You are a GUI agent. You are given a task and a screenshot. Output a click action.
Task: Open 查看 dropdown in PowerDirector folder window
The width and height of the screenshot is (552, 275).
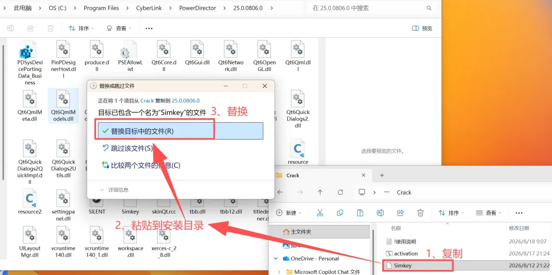tap(119, 28)
